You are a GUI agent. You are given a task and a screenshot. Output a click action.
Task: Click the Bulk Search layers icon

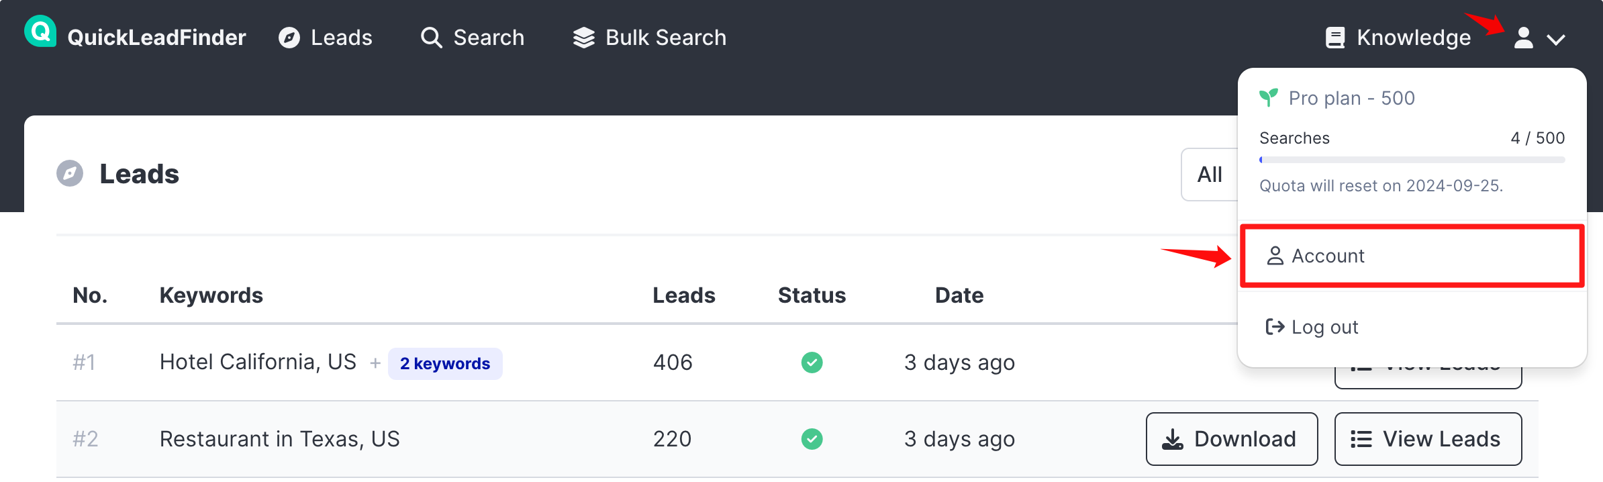pos(583,38)
